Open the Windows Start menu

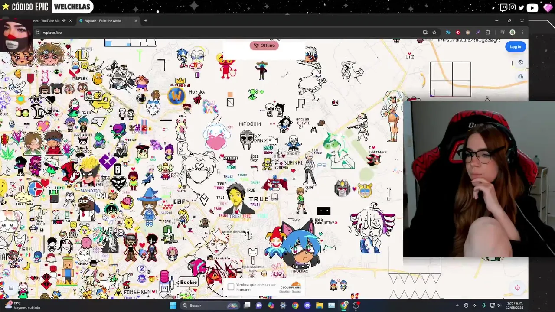point(173,305)
